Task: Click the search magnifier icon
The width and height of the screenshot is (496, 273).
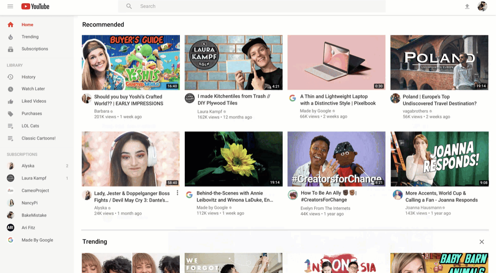Action: 129,6
